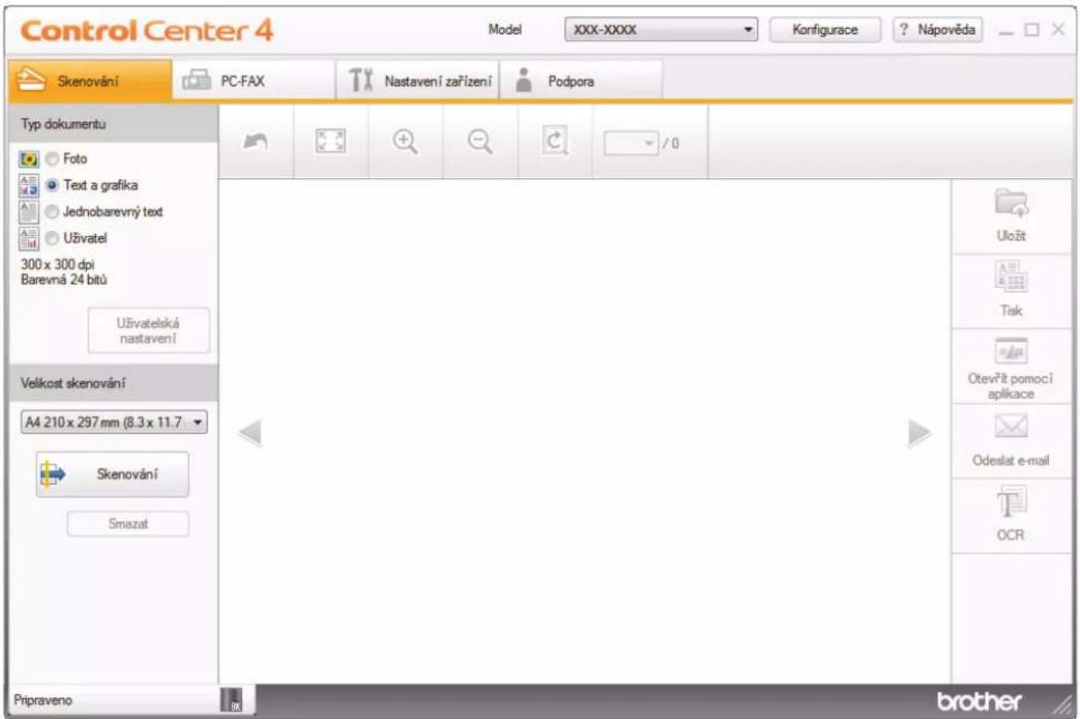Click the Uživatelská nastavení button

148,331
